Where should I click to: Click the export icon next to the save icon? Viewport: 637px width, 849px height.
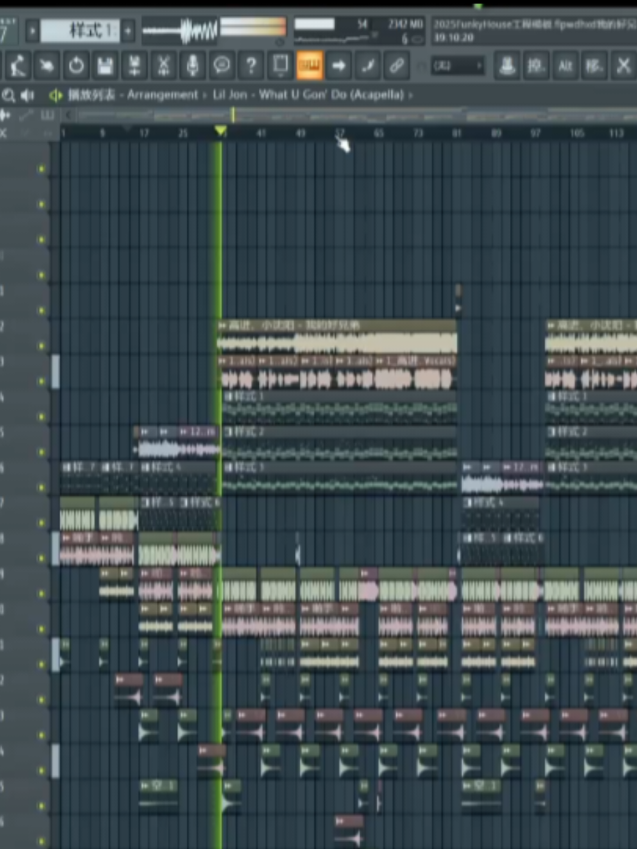point(135,66)
